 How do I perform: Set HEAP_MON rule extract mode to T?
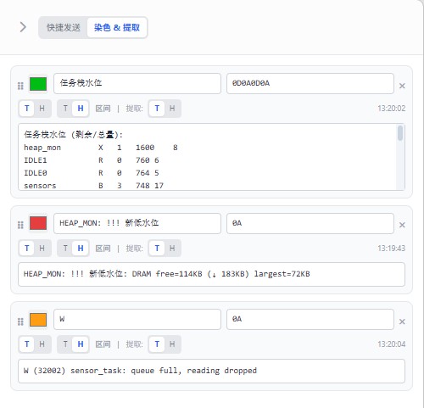[x=157, y=249]
